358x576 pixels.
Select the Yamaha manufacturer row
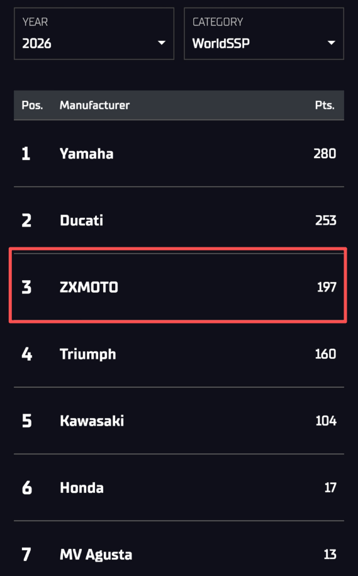pyautogui.click(x=179, y=154)
